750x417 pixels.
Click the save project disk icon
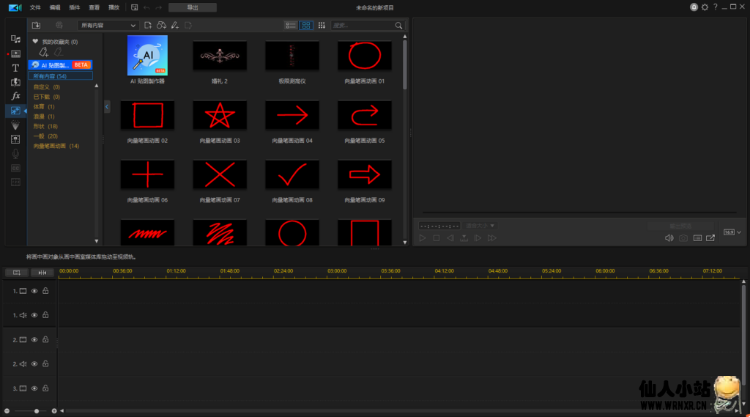click(134, 7)
